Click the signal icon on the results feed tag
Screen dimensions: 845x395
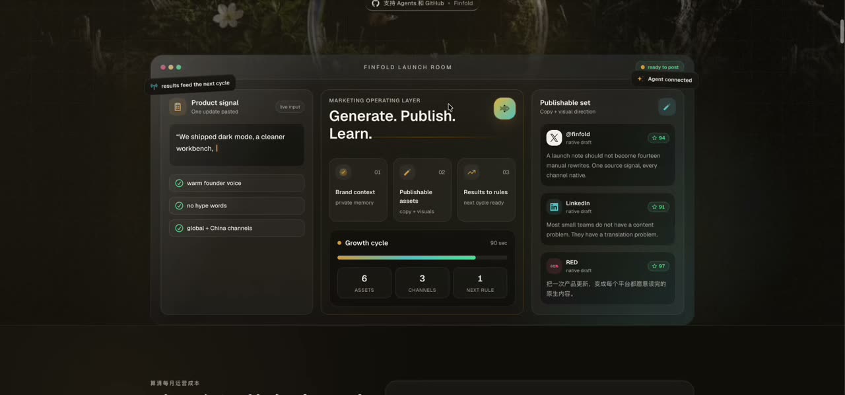coord(154,86)
